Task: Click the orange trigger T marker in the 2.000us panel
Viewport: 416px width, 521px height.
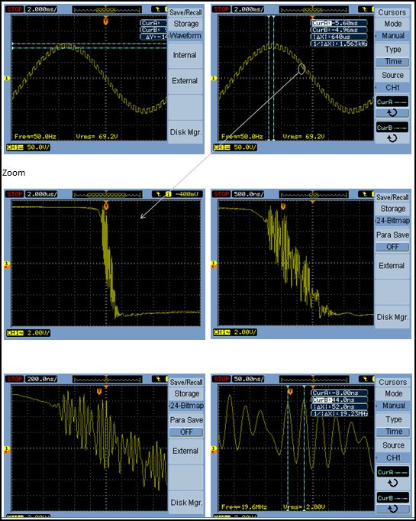Action: (106, 206)
